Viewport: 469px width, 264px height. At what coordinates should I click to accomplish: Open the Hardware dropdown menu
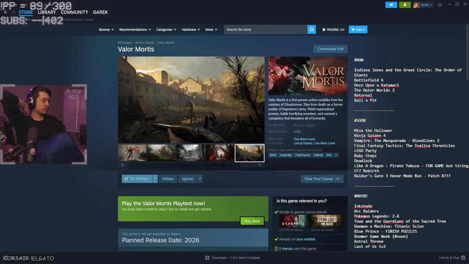click(191, 29)
